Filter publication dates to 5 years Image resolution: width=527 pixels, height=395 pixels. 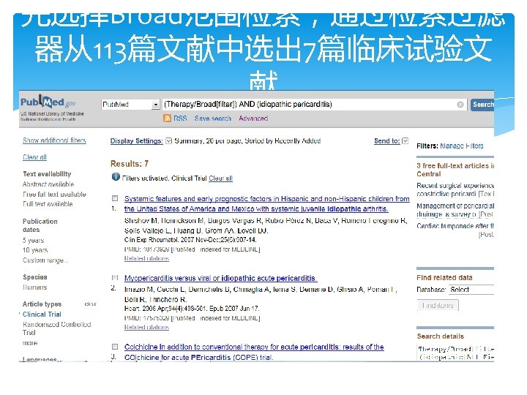point(33,241)
